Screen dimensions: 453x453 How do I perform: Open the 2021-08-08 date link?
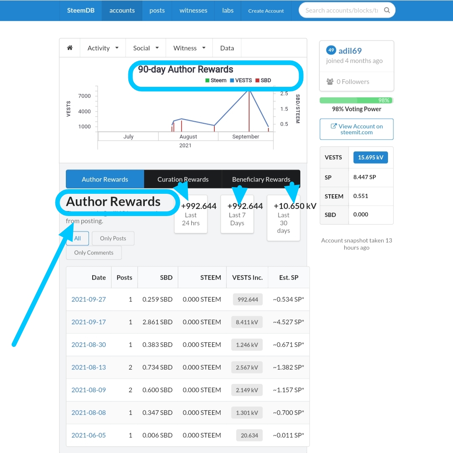tap(89, 413)
